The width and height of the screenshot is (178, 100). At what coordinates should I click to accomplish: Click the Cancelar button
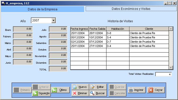[x=118, y=93]
